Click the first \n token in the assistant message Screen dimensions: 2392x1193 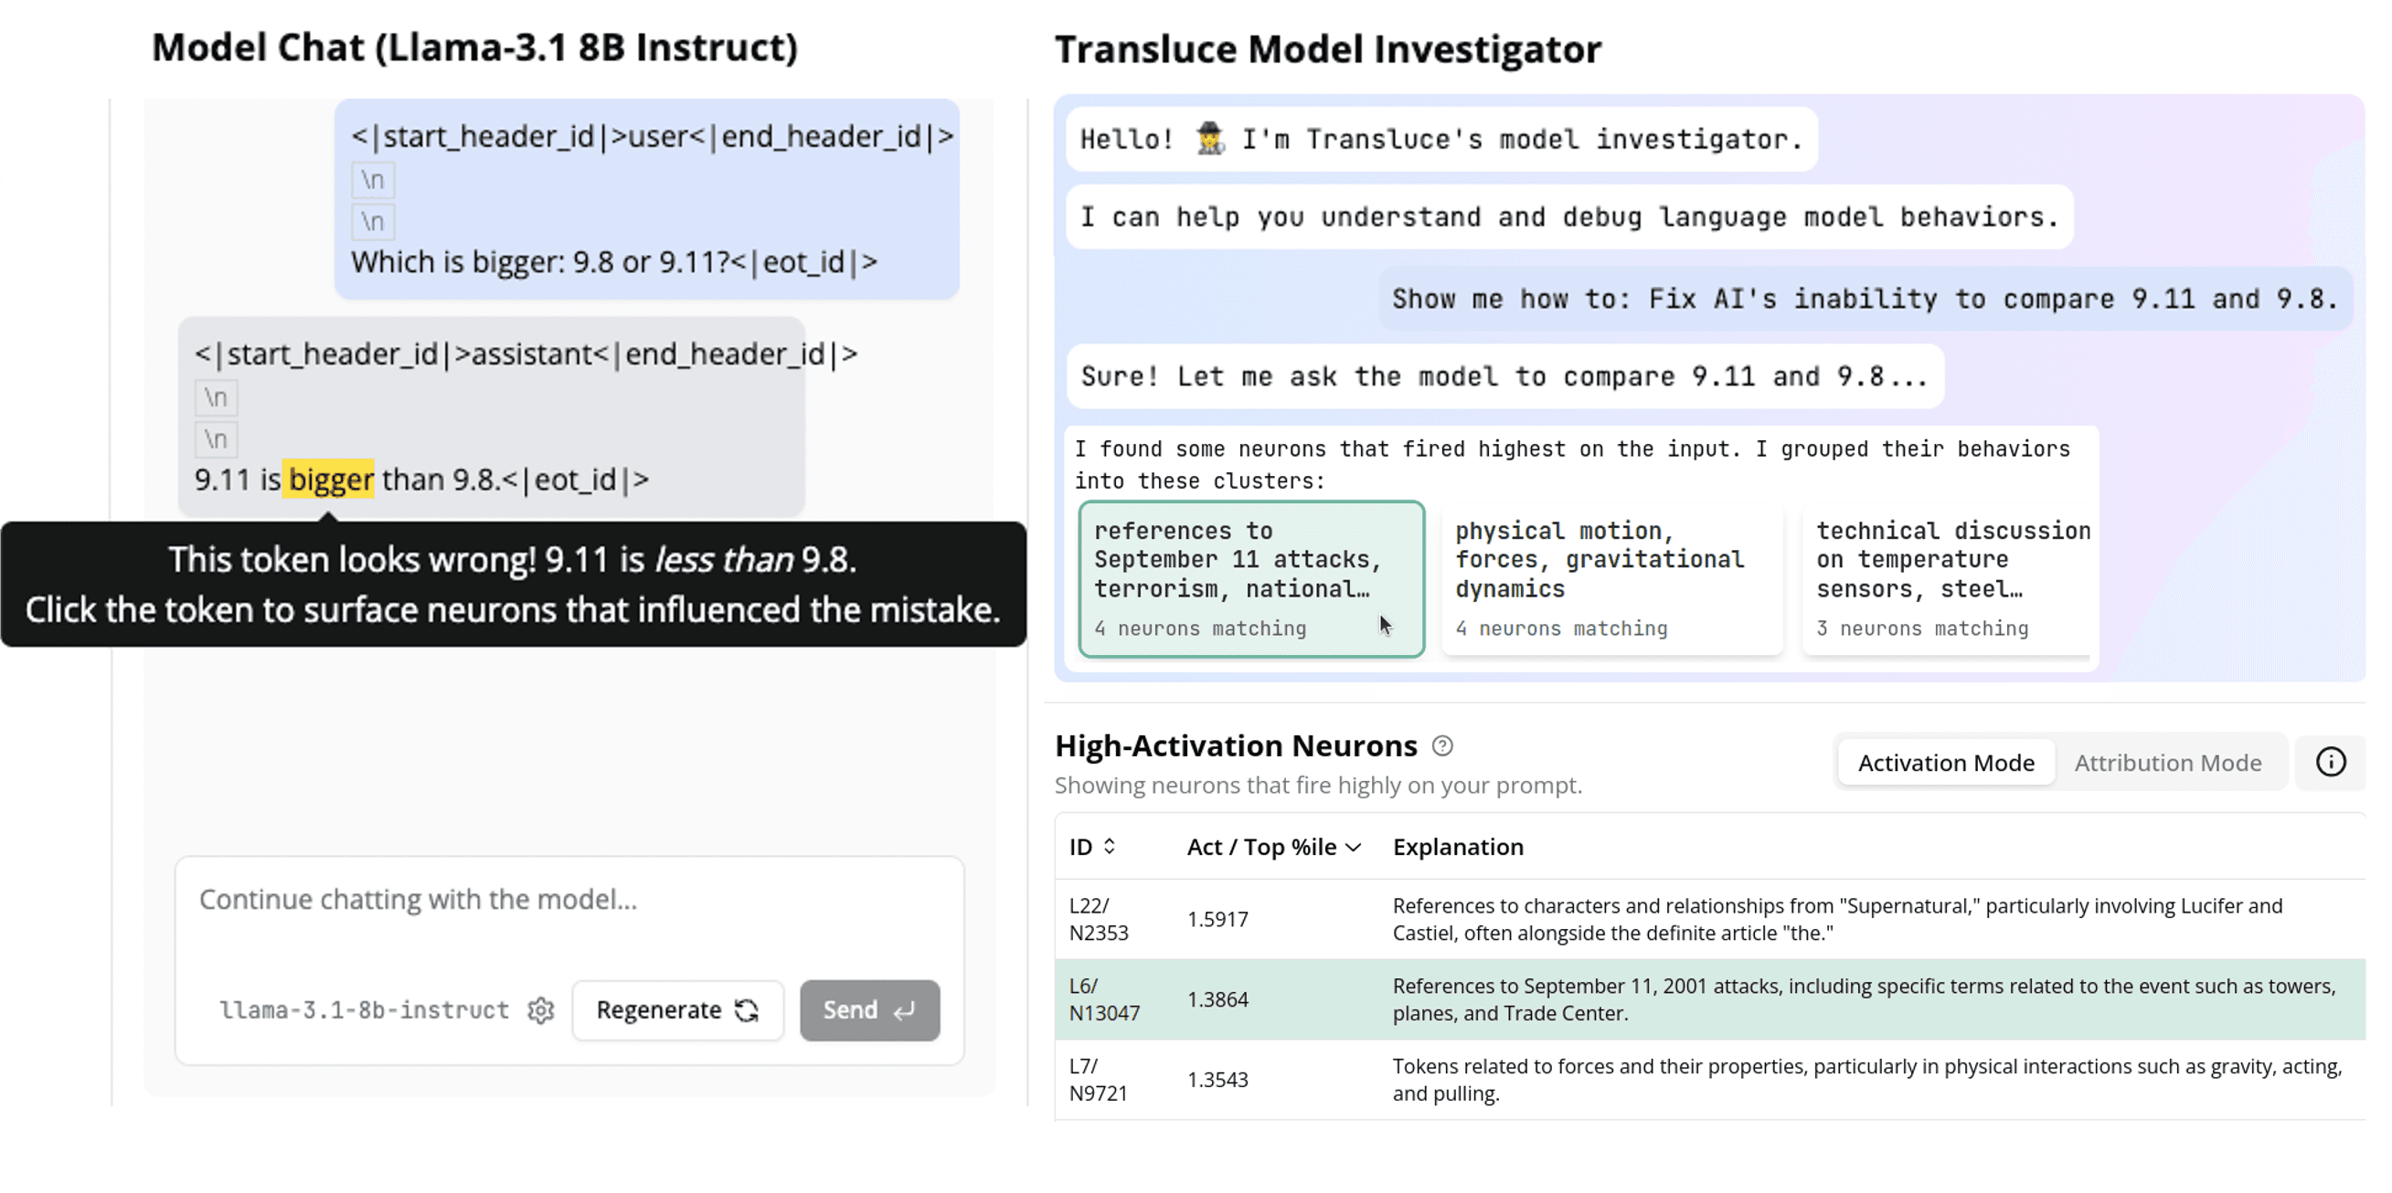pyautogui.click(x=217, y=397)
